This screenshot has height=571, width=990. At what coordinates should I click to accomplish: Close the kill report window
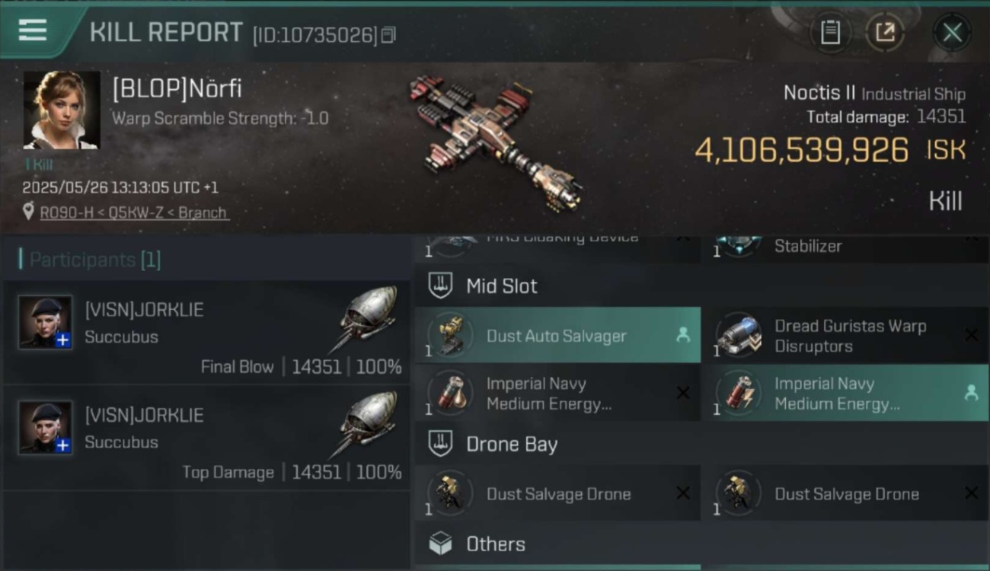coord(952,33)
